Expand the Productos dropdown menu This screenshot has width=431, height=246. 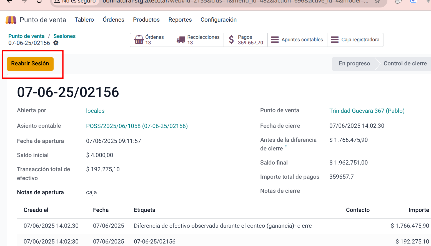click(x=146, y=20)
